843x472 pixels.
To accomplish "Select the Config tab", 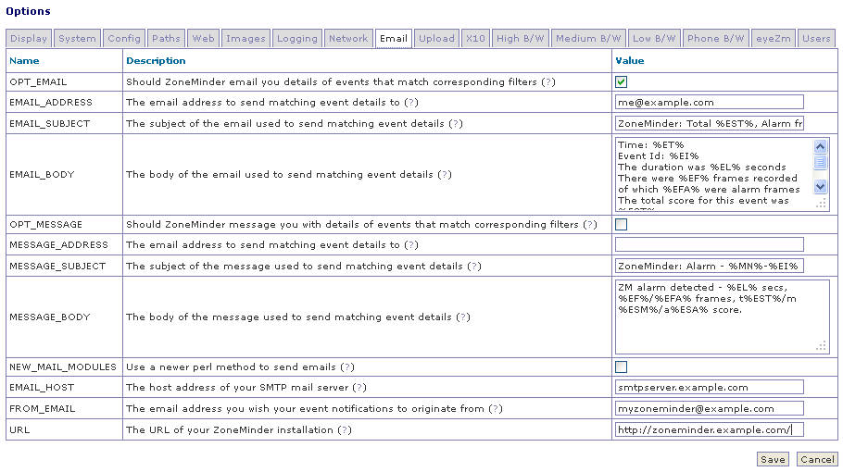I will (123, 39).
